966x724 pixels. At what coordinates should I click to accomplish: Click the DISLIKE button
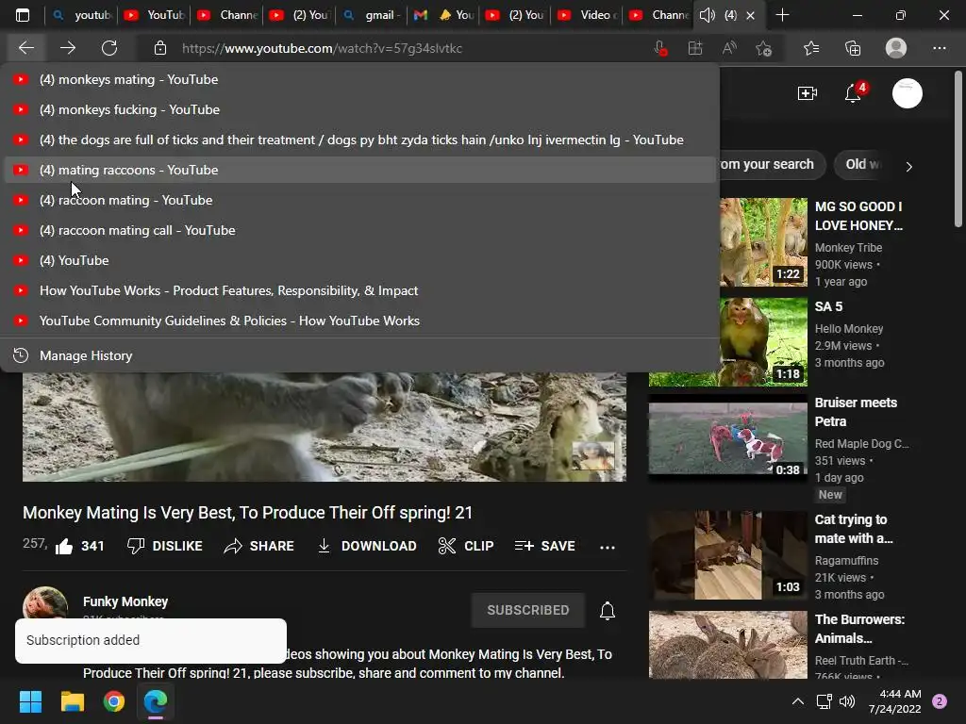[x=164, y=546]
